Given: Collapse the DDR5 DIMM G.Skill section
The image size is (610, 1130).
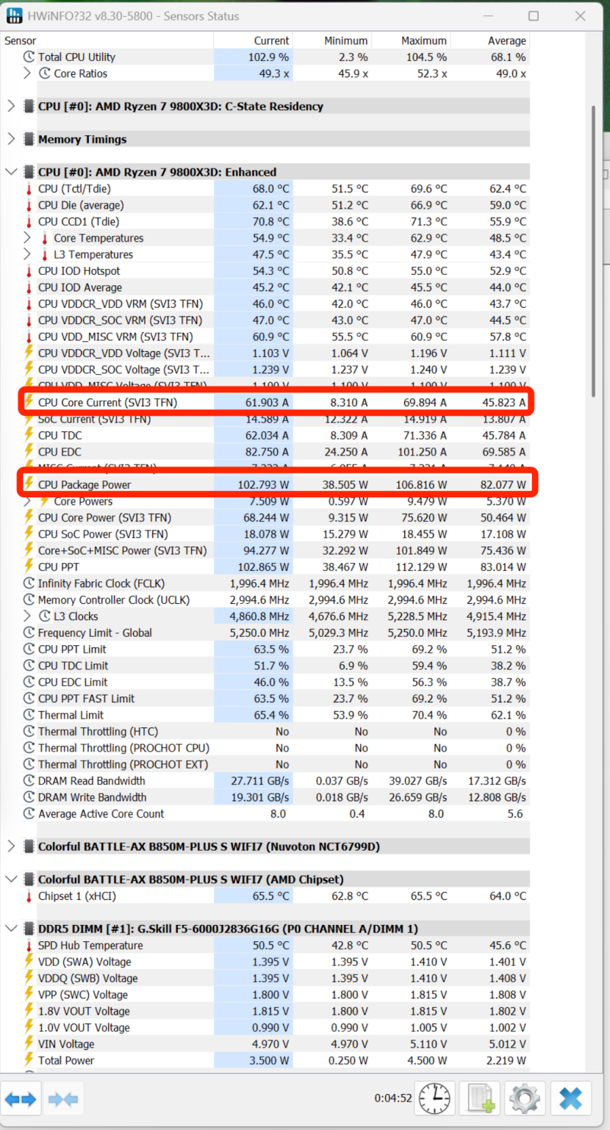Looking at the screenshot, I should [x=11, y=929].
